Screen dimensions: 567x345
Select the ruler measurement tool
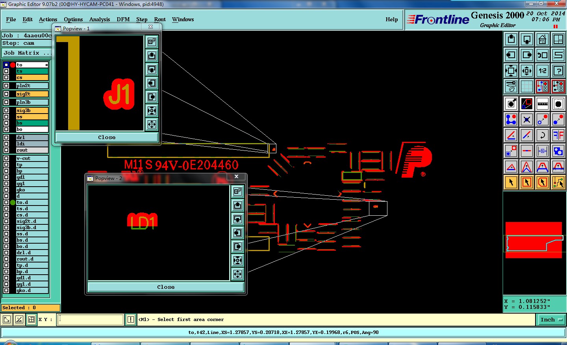pos(543,104)
